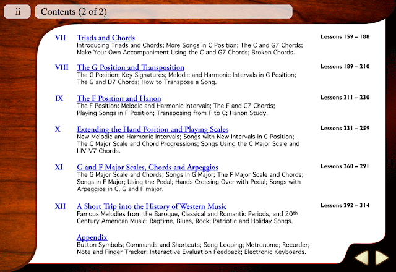
Task: Click the Contents (2 of 2) title bar
Action: [163, 12]
